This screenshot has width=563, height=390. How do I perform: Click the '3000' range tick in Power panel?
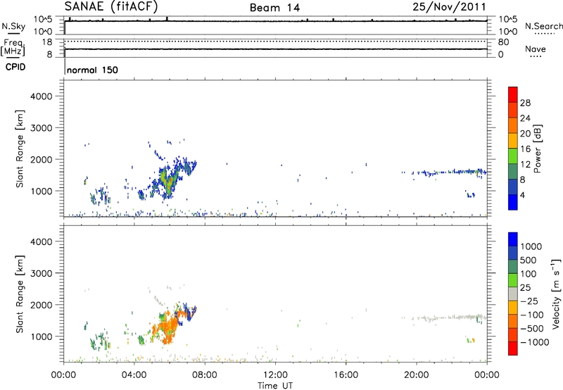(x=41, y=128)
